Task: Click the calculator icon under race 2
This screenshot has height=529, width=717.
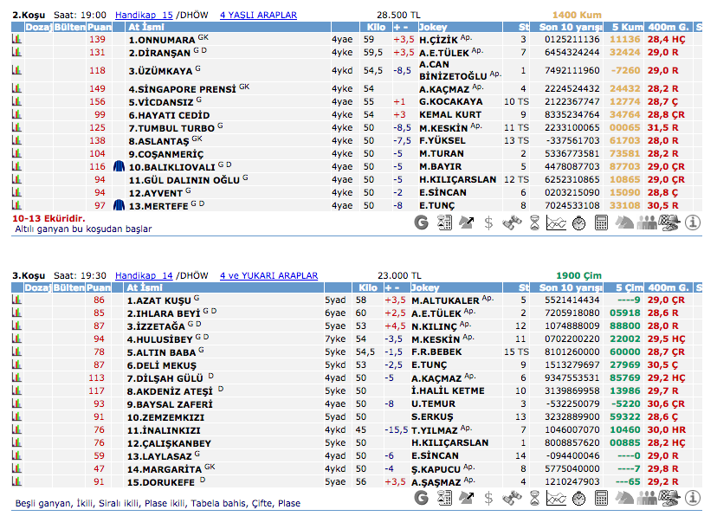Action: (x=602, y=223)
